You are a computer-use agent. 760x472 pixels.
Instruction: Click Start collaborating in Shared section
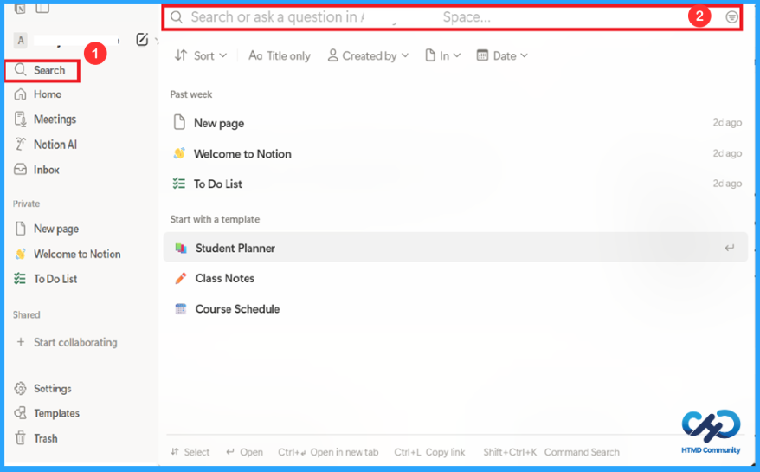pos(75,342)
